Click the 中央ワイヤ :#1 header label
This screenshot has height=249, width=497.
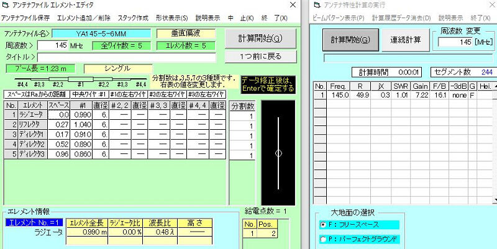point(89,94)
